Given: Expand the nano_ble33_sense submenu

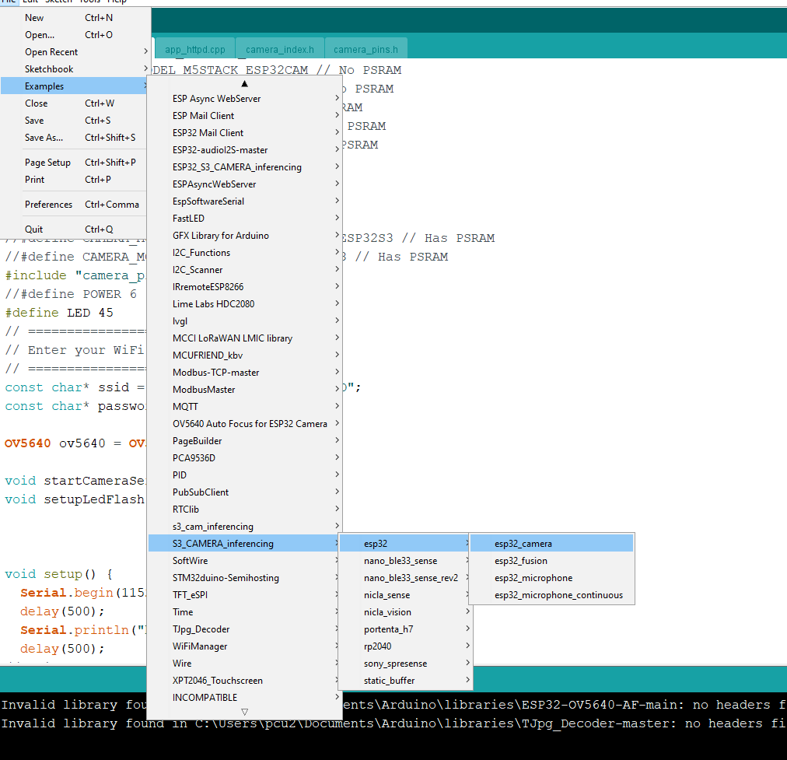Looking at the screenshot, I should [x=400, y=561].
